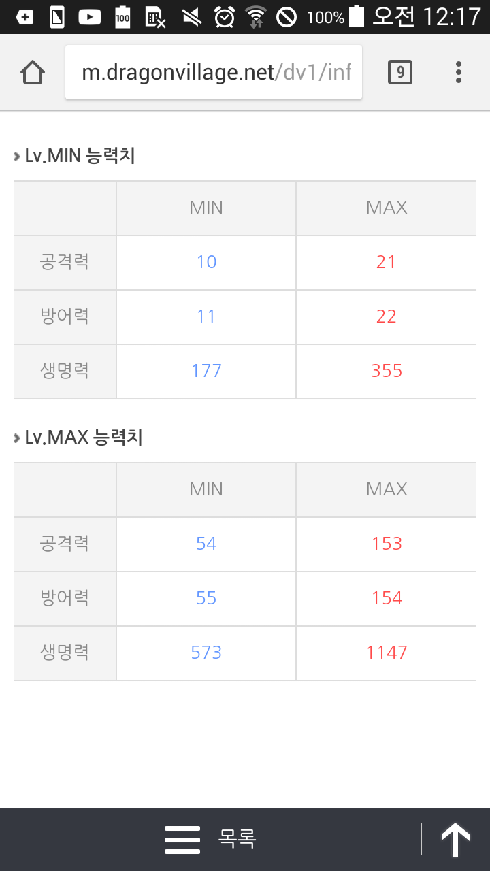This screenshot has height=871, width=490.
Task: Tap the browser home icon
Action: click(x=33, y=72)
